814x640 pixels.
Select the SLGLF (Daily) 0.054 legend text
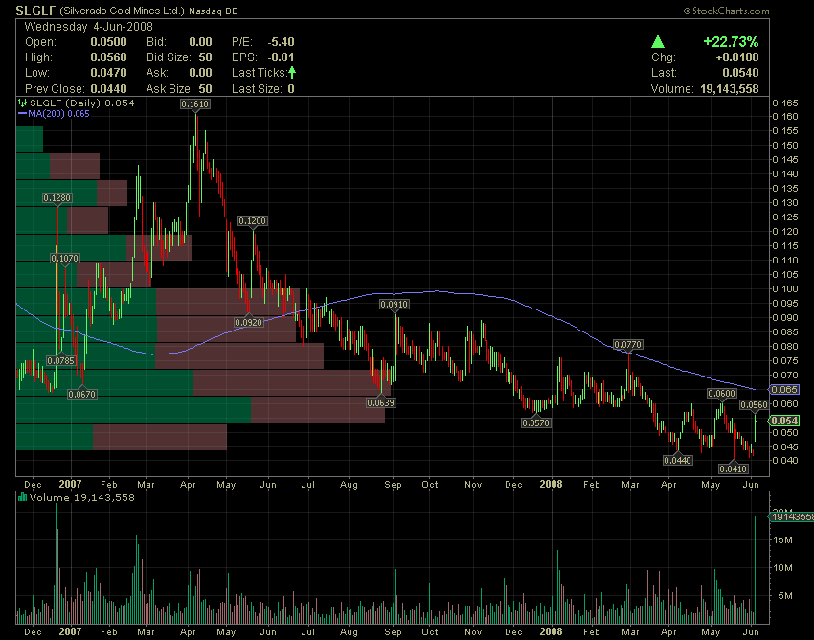coord(82,103)
